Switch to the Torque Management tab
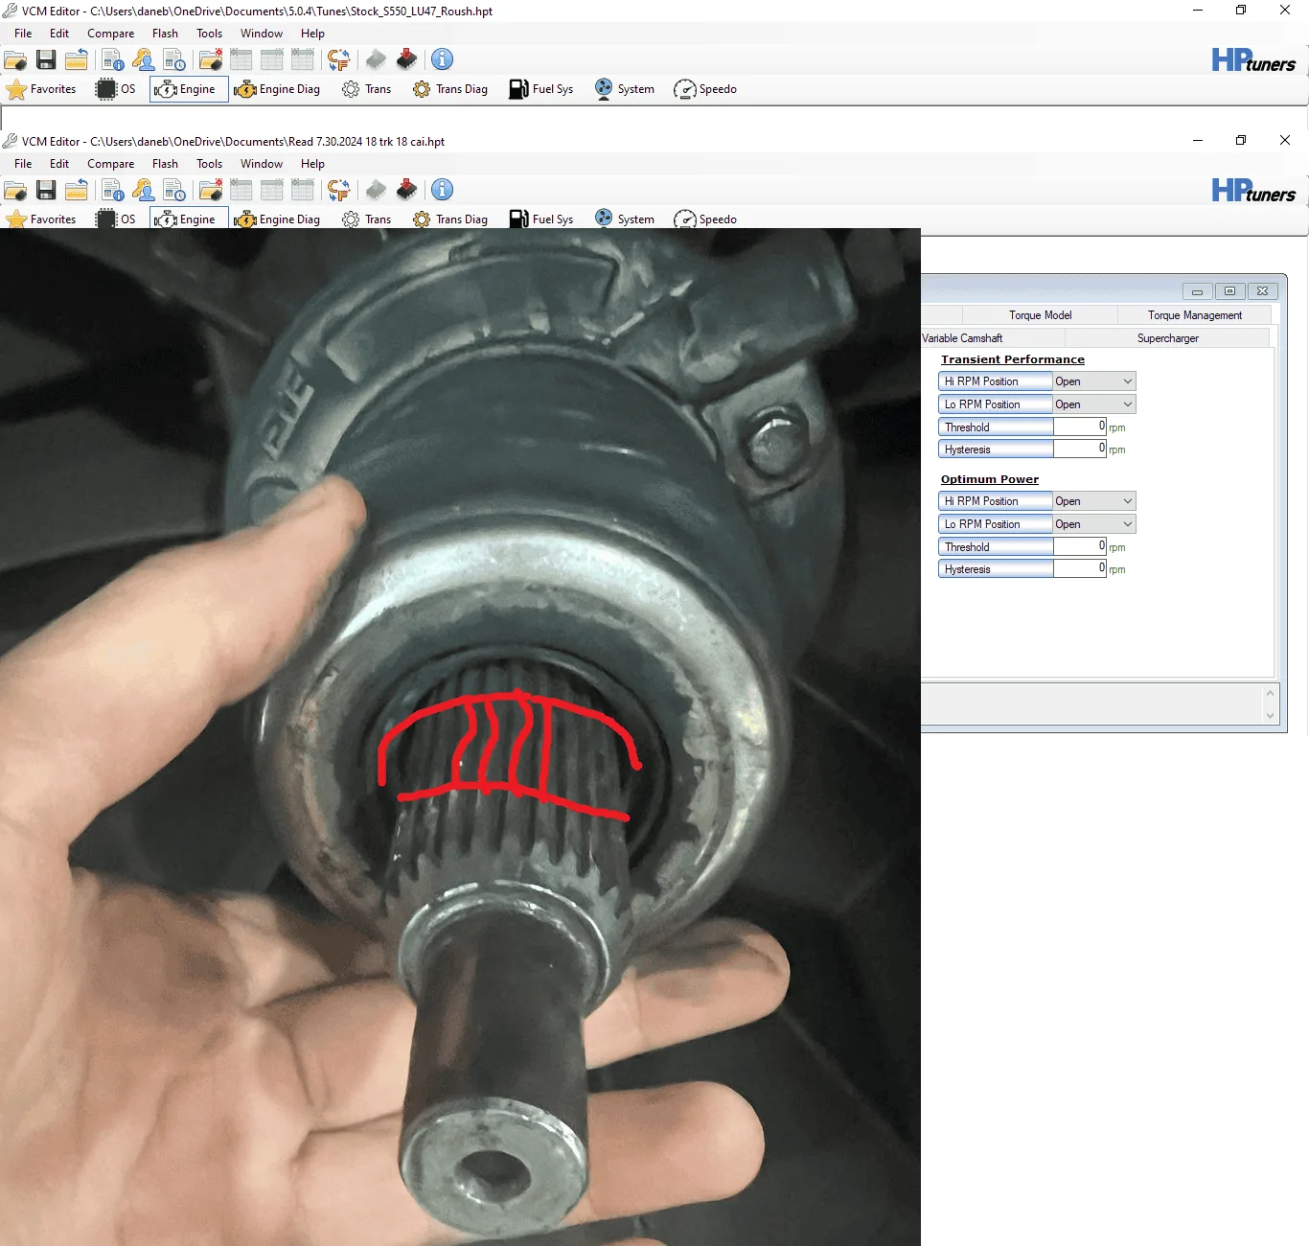The image size is (1309, 1246). click(1194, 315)
